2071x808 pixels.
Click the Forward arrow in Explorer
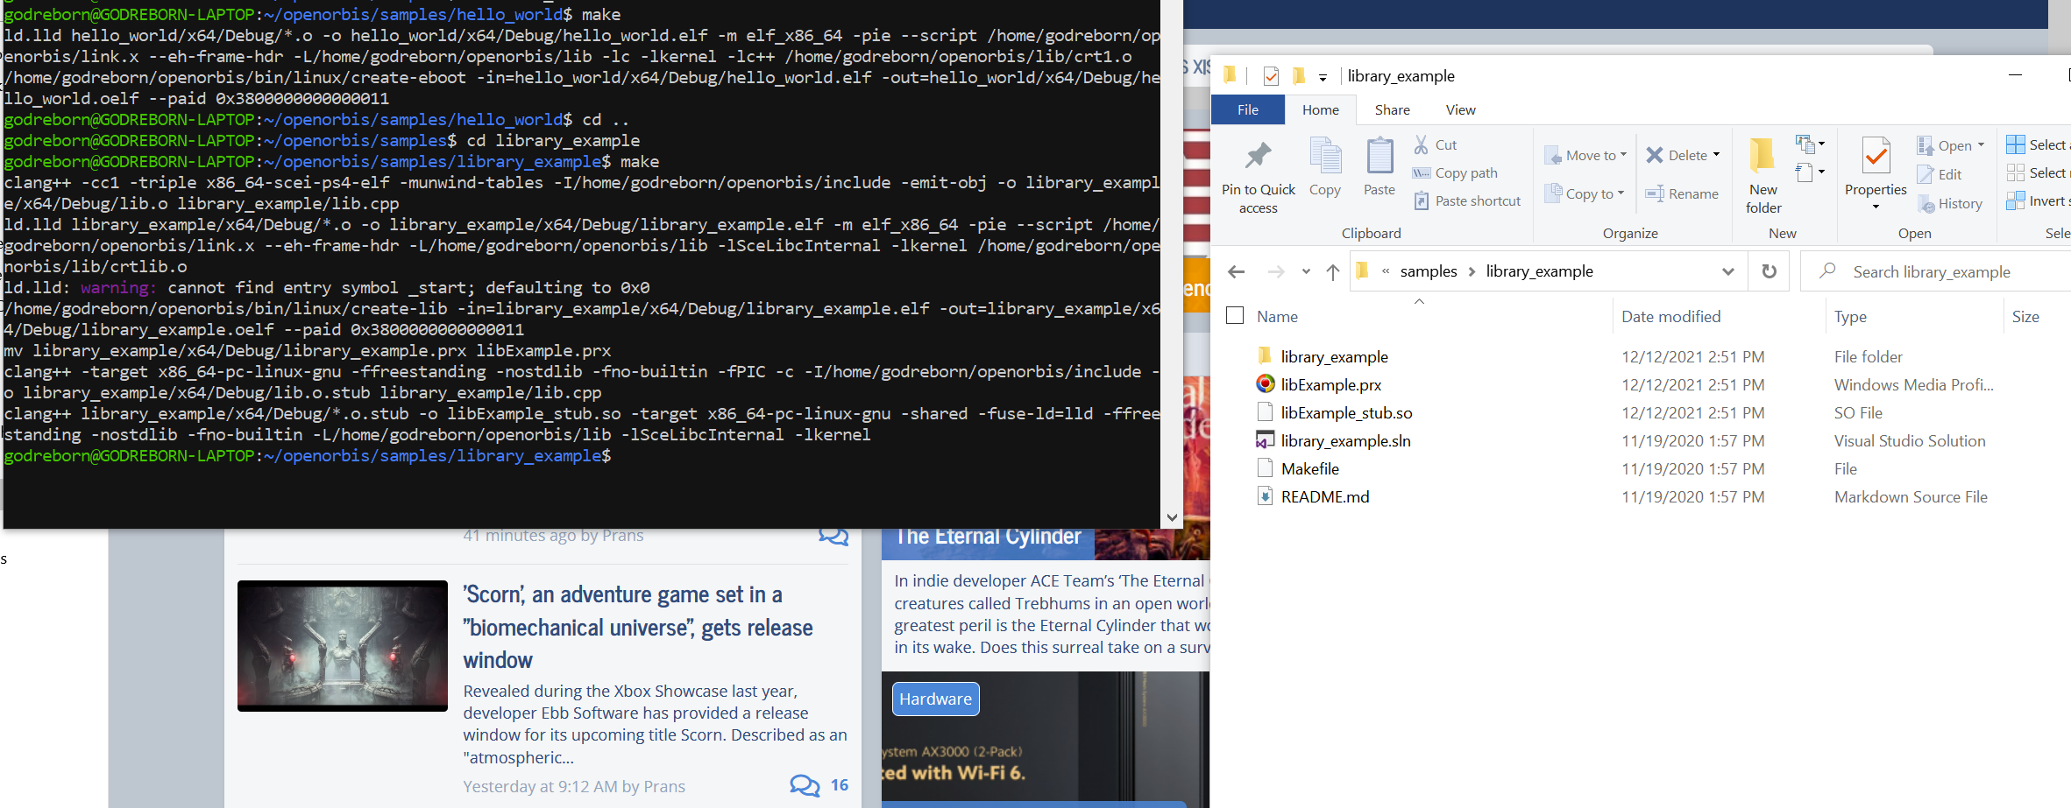(x=1276, y=272)
